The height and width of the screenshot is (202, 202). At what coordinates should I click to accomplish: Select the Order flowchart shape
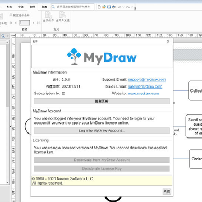point(196,159)
